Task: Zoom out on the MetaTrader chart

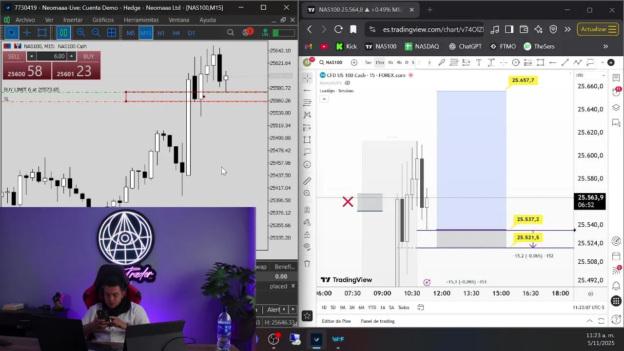Action: (96, 33)
